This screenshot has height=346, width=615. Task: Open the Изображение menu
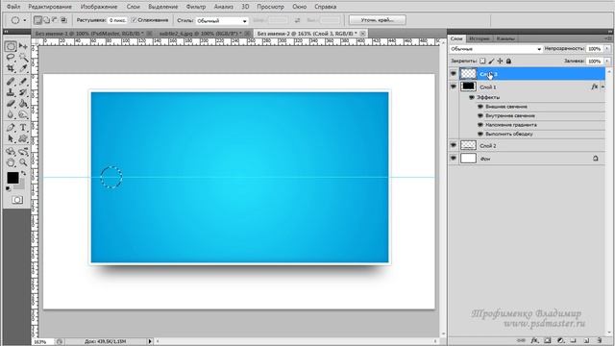pyautogui.click(x=99, y=7)
